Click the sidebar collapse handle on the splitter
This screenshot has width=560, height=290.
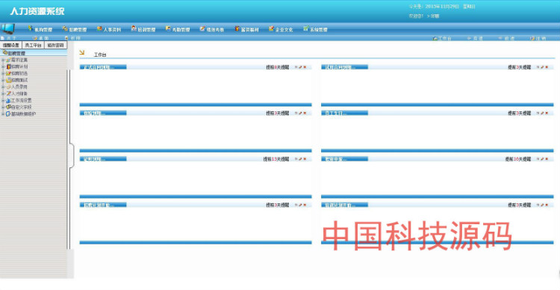pyautogui.click(x=72, y=155)
